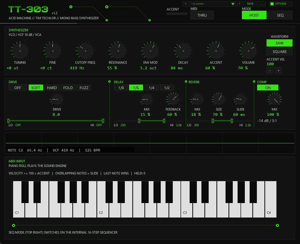This screenshot has width=300, height=244.
Task: Click the decay value 84 ms
Action: 177,68
